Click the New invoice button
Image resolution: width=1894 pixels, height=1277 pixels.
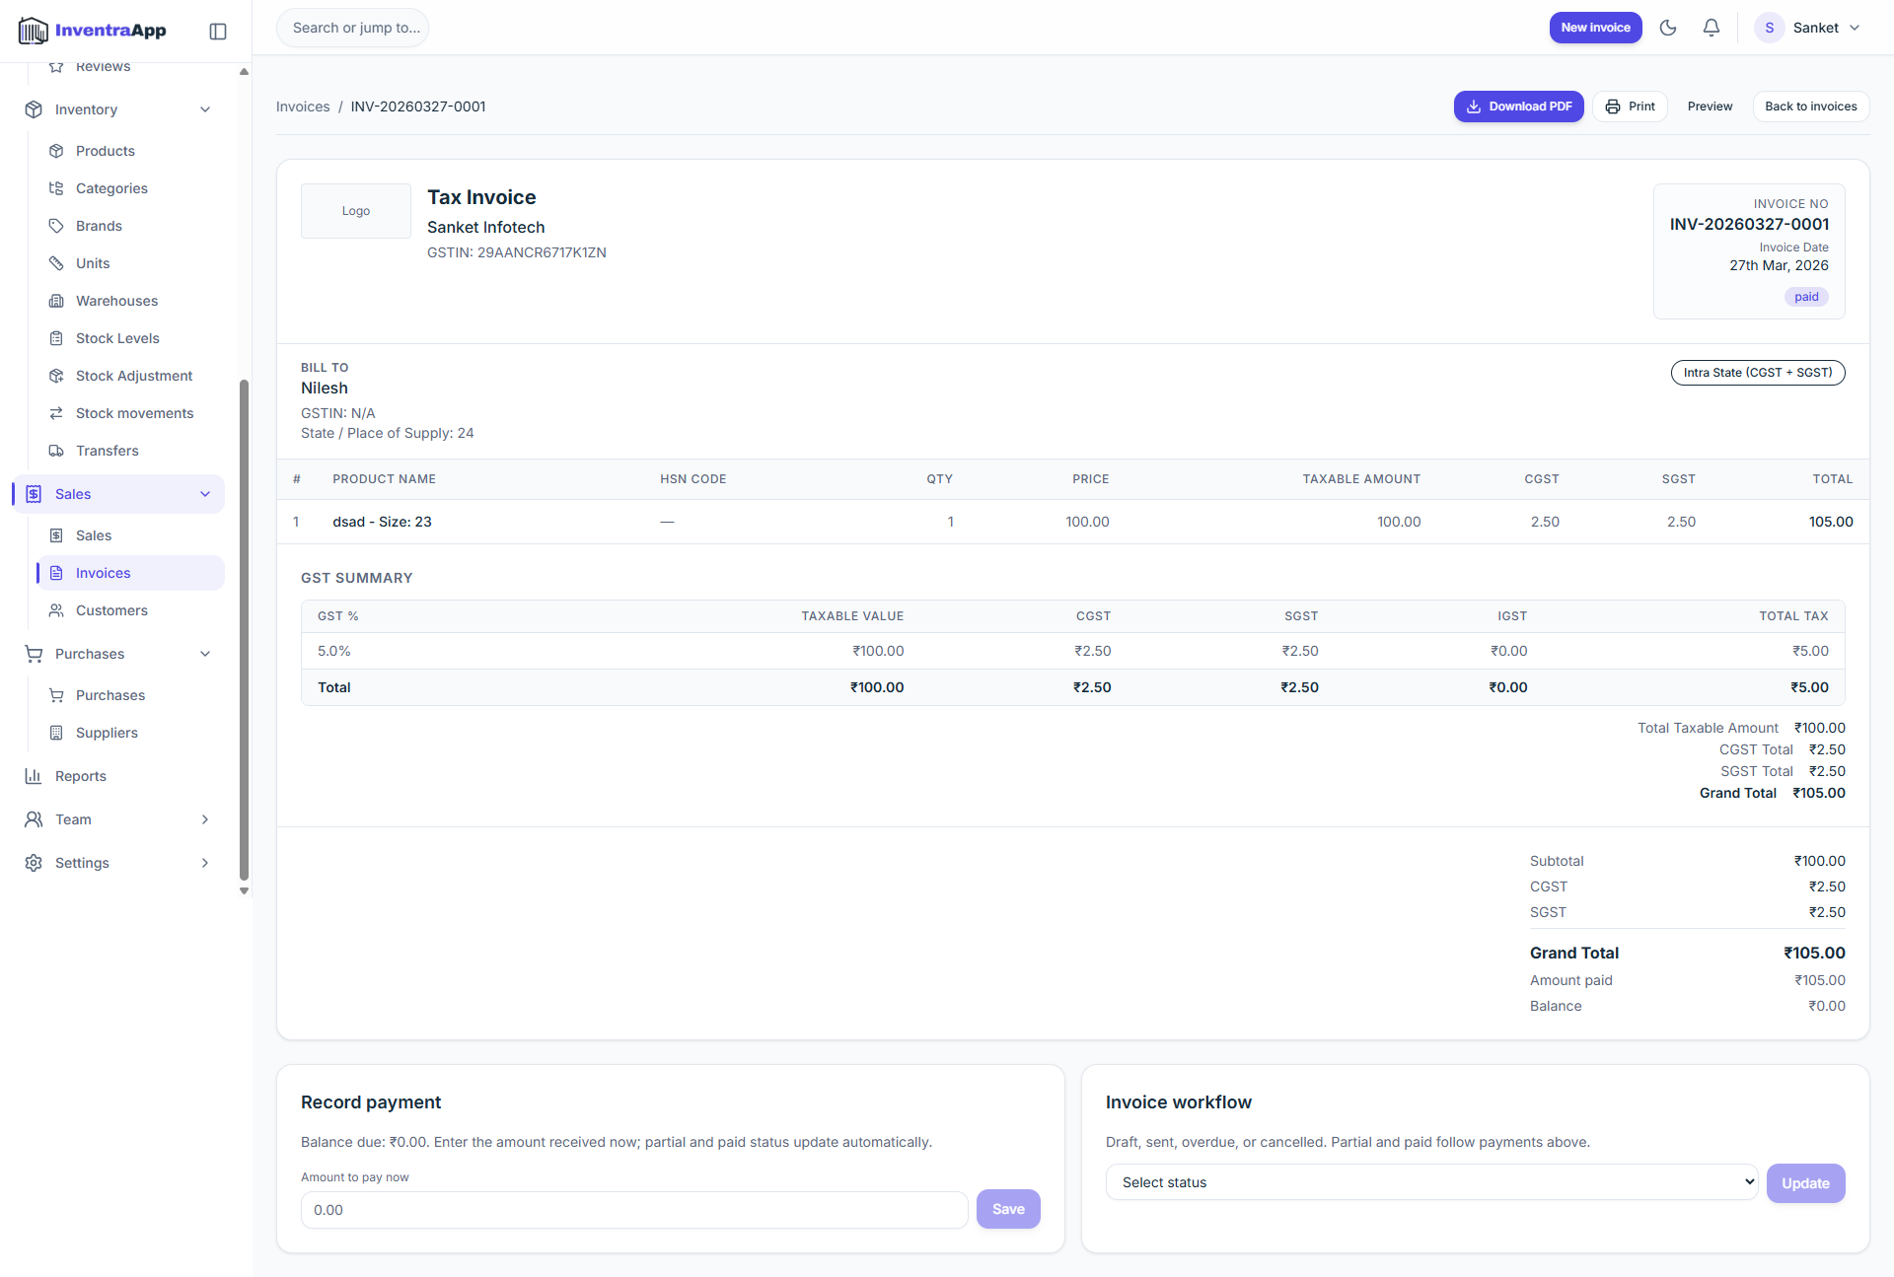click(x=1595, y=28)
